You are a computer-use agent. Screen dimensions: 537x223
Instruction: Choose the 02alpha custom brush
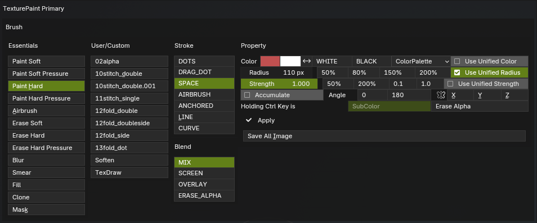click(x=129, y=61)
